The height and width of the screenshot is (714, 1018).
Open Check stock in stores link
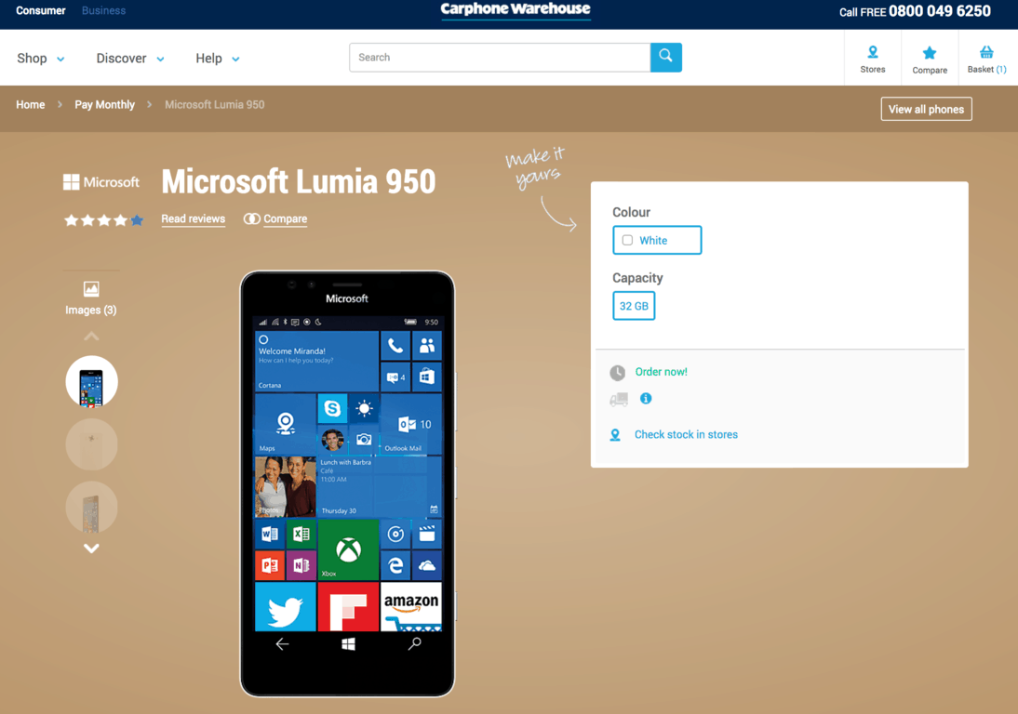coord(686,434)
